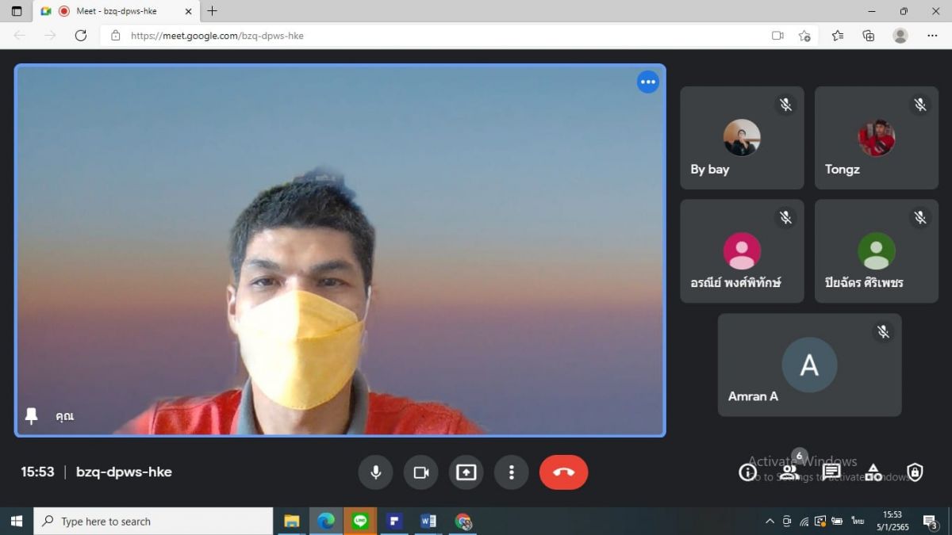Image resolution: width=952 pixels, height=535 pixels.
Task: Click the Amran A participant tile
Action: [x=809, y=365]
